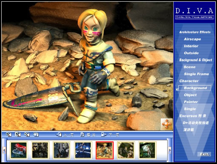Click the Exit button

[x=204, y=154]
